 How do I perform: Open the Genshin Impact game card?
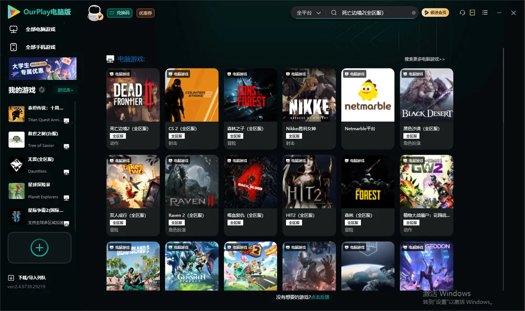pos(192,266)
